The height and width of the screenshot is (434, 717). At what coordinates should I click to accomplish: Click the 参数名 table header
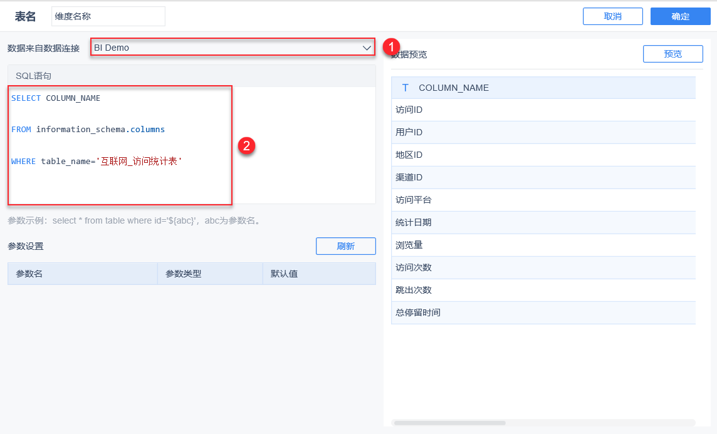pyautogui.click(x=82, y=274)
